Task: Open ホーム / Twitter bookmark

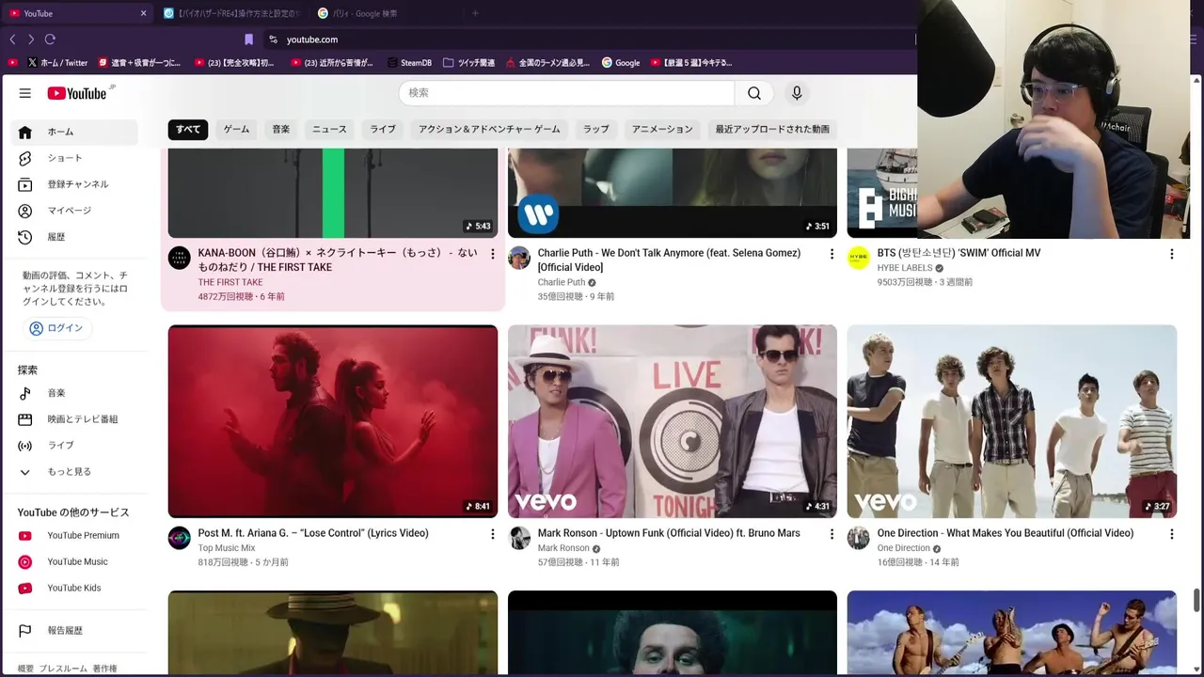Action: [57, 63]
